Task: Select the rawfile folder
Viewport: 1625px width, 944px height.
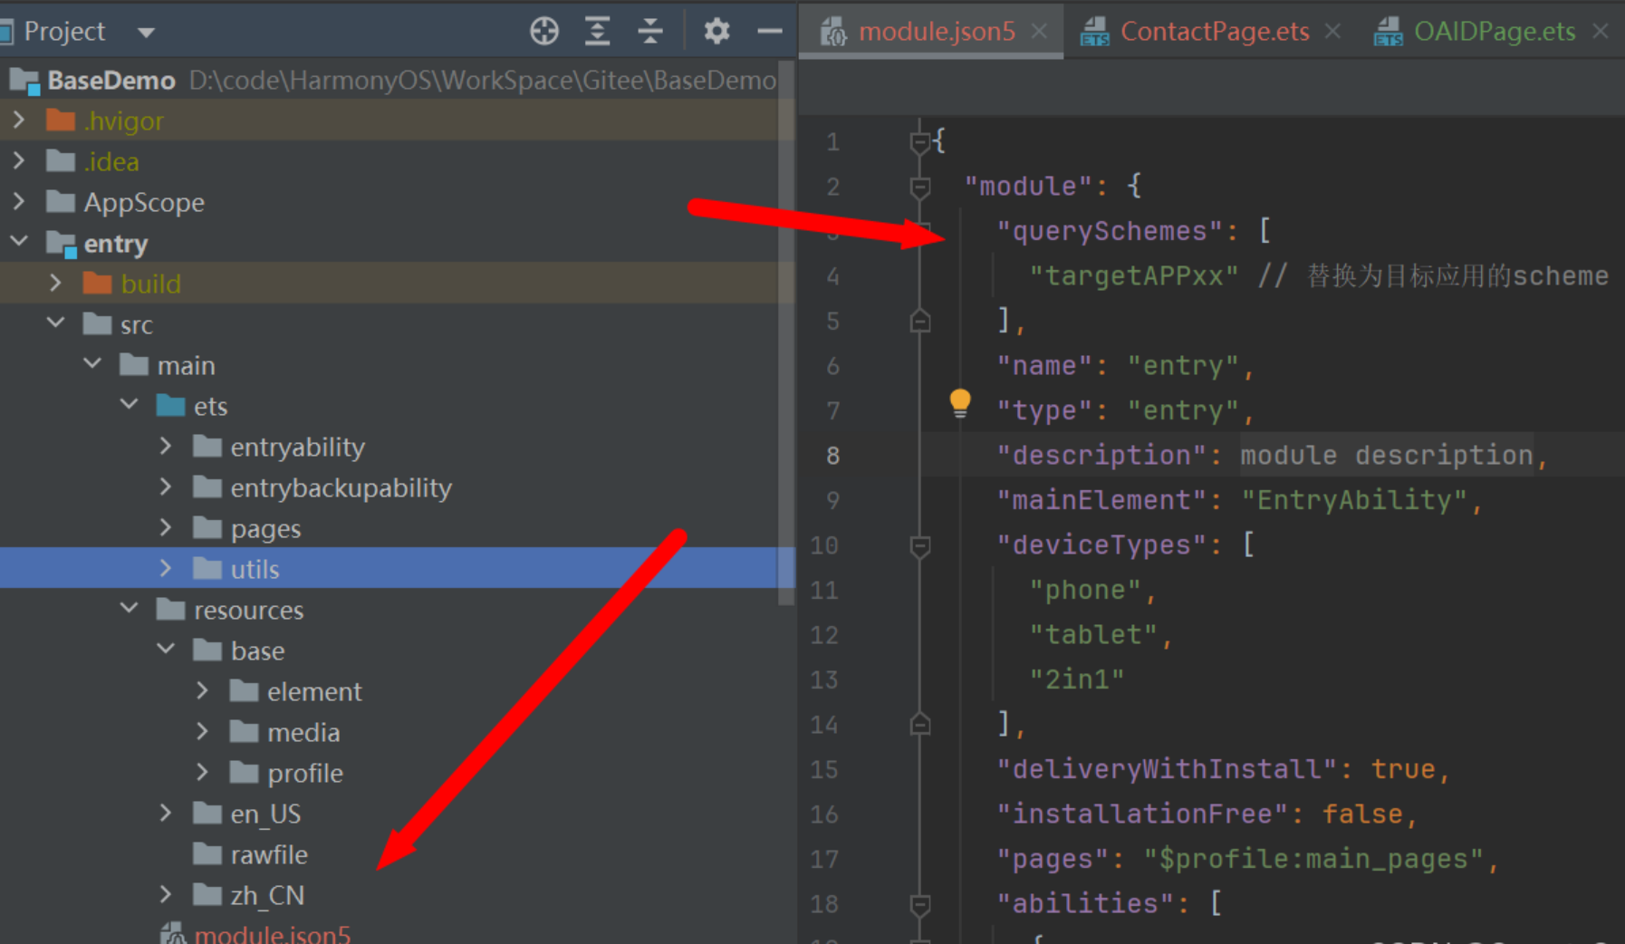Action: [268, 854]
